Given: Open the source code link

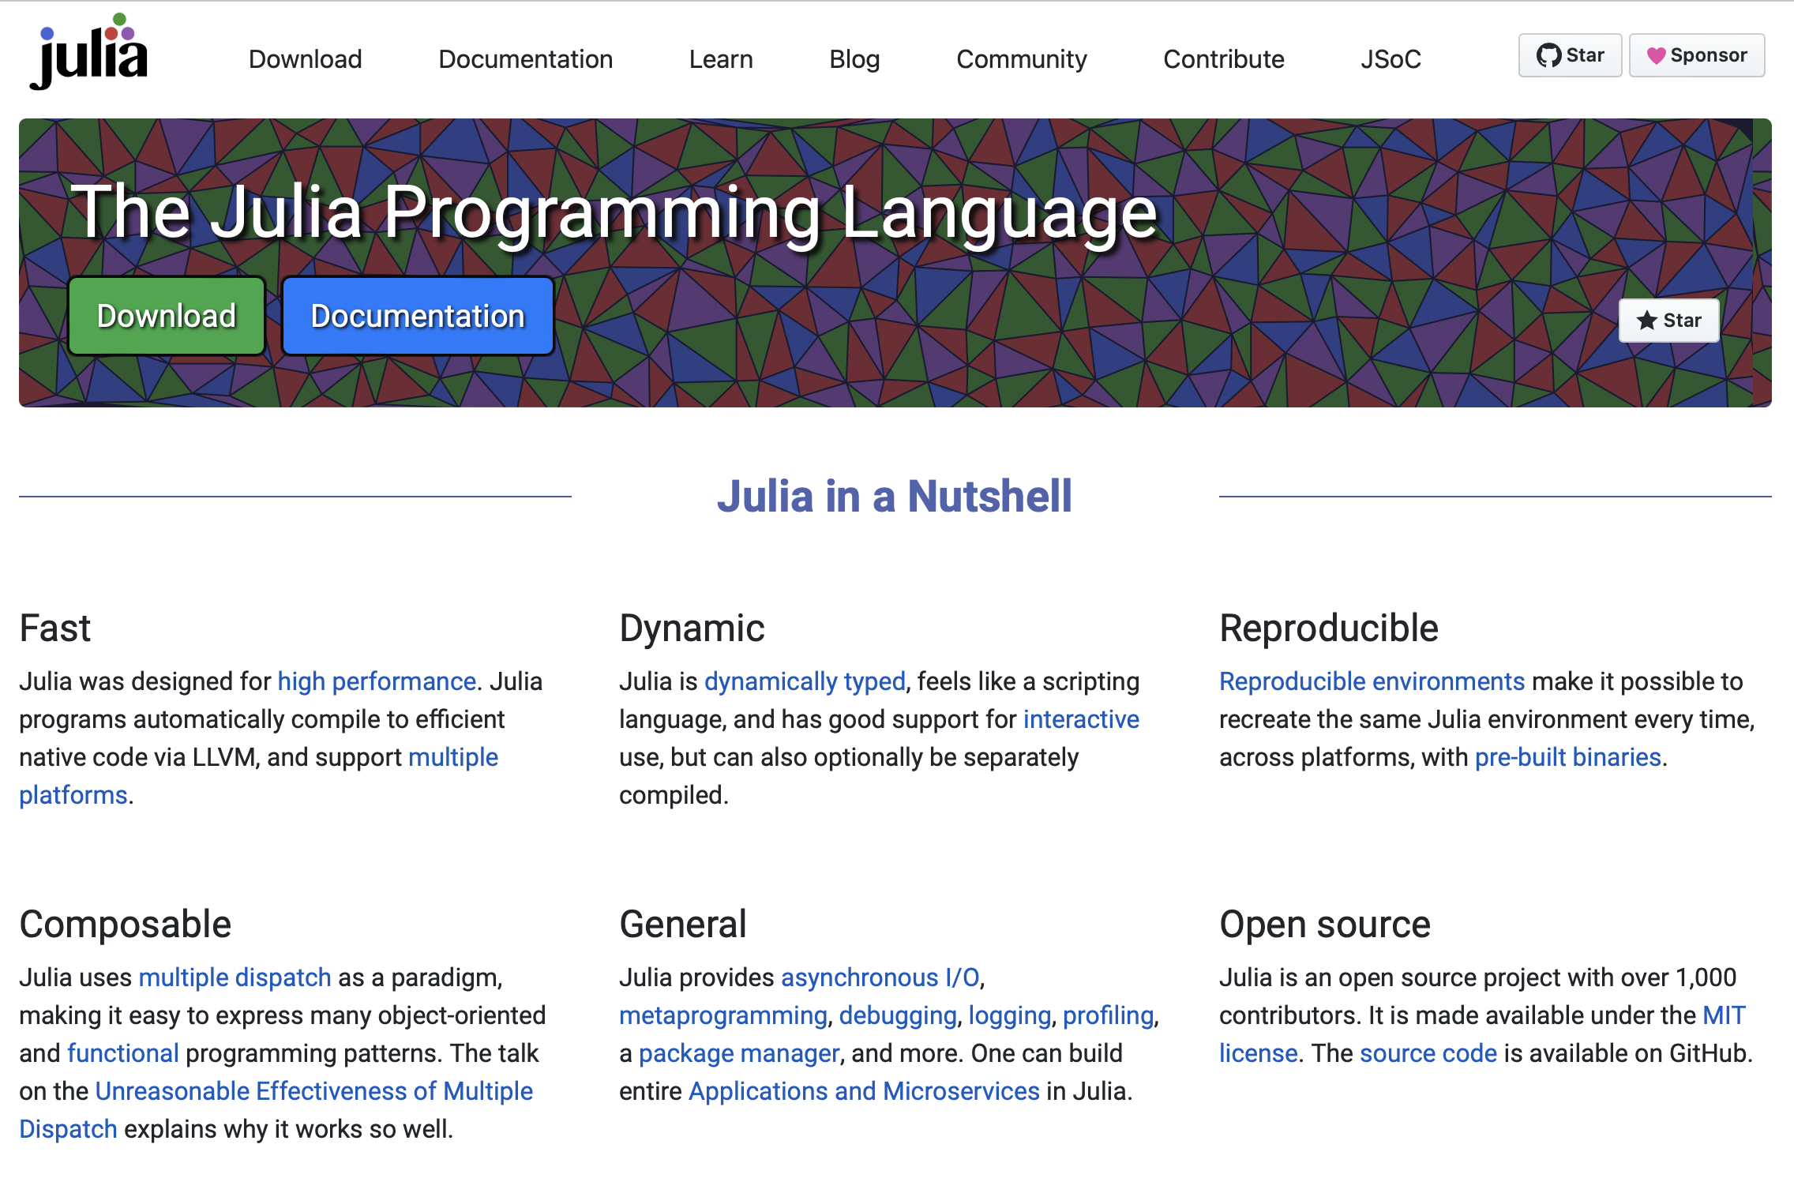Looking at the screenshot, I should coord(1428,1053).
